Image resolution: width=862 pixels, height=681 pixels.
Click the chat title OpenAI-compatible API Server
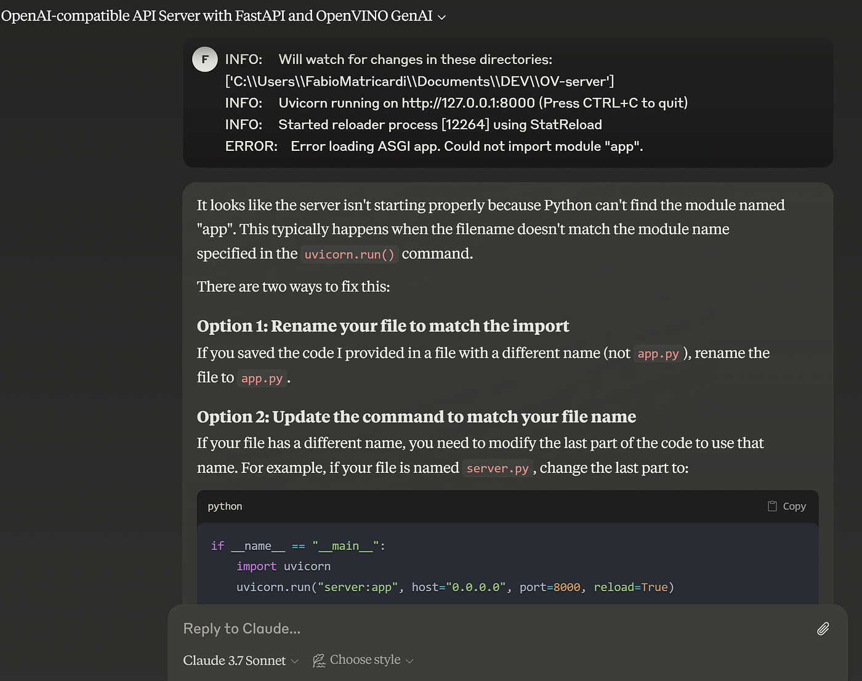(217, 16)
